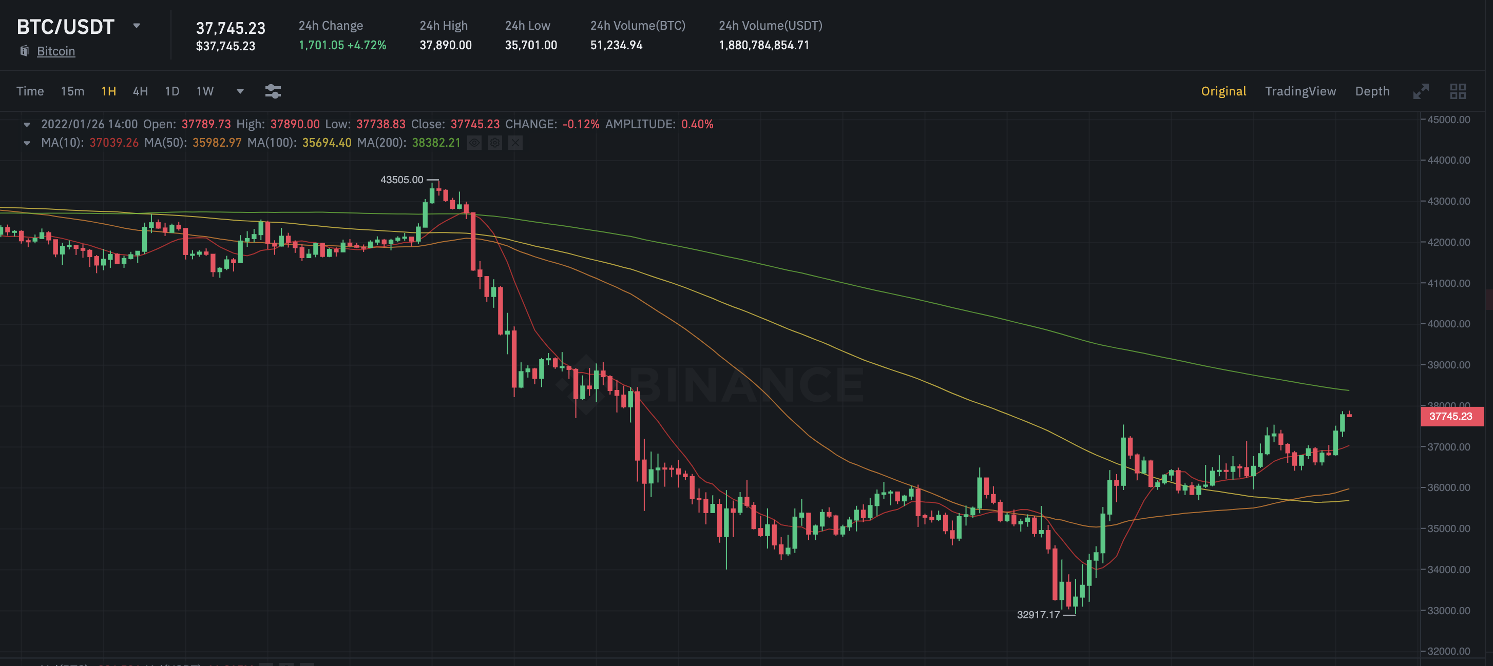Select the 1D interval

[172, 91]
